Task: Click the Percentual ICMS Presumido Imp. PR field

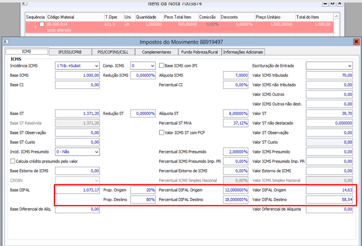Action: coord(236,162)
